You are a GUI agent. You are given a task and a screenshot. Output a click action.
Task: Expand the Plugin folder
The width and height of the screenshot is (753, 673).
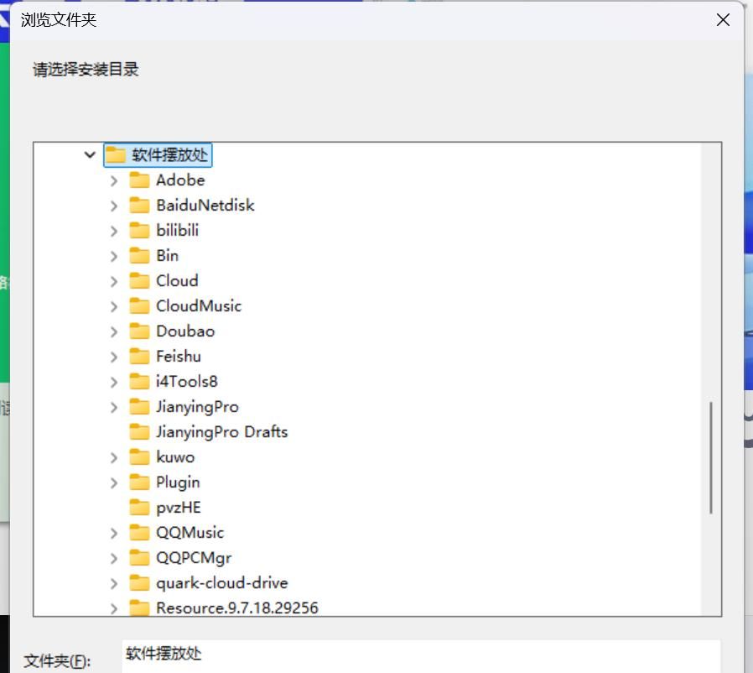pyautogui.click(x=114, y=483)
